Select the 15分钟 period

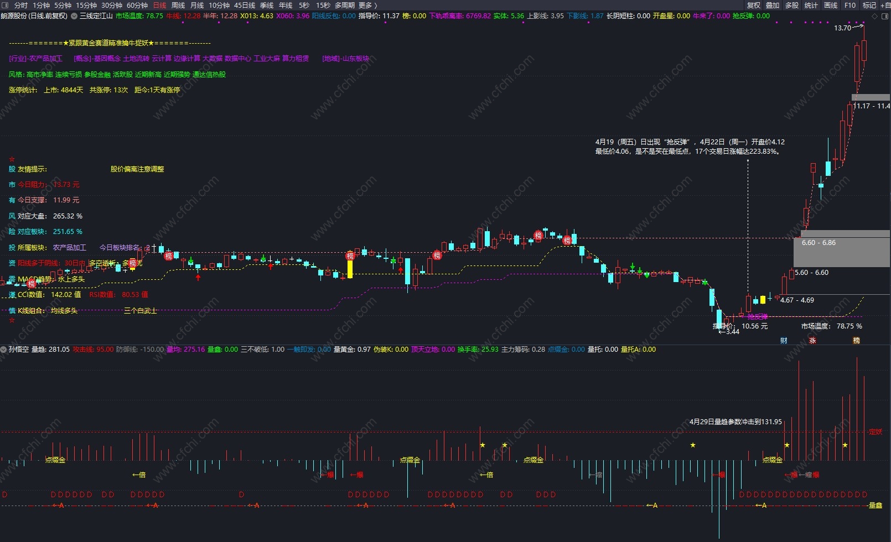pyautogui.click(x=86, y=5)
